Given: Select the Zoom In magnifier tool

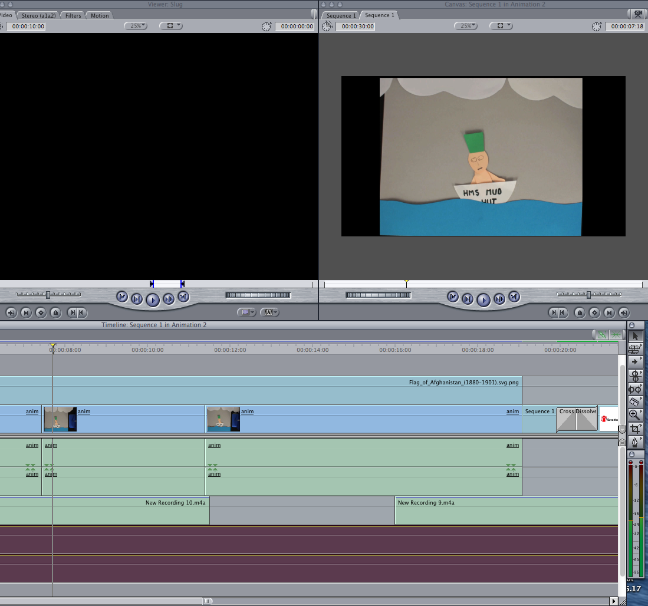Looking at the screenshot, I should coord(635,415).
